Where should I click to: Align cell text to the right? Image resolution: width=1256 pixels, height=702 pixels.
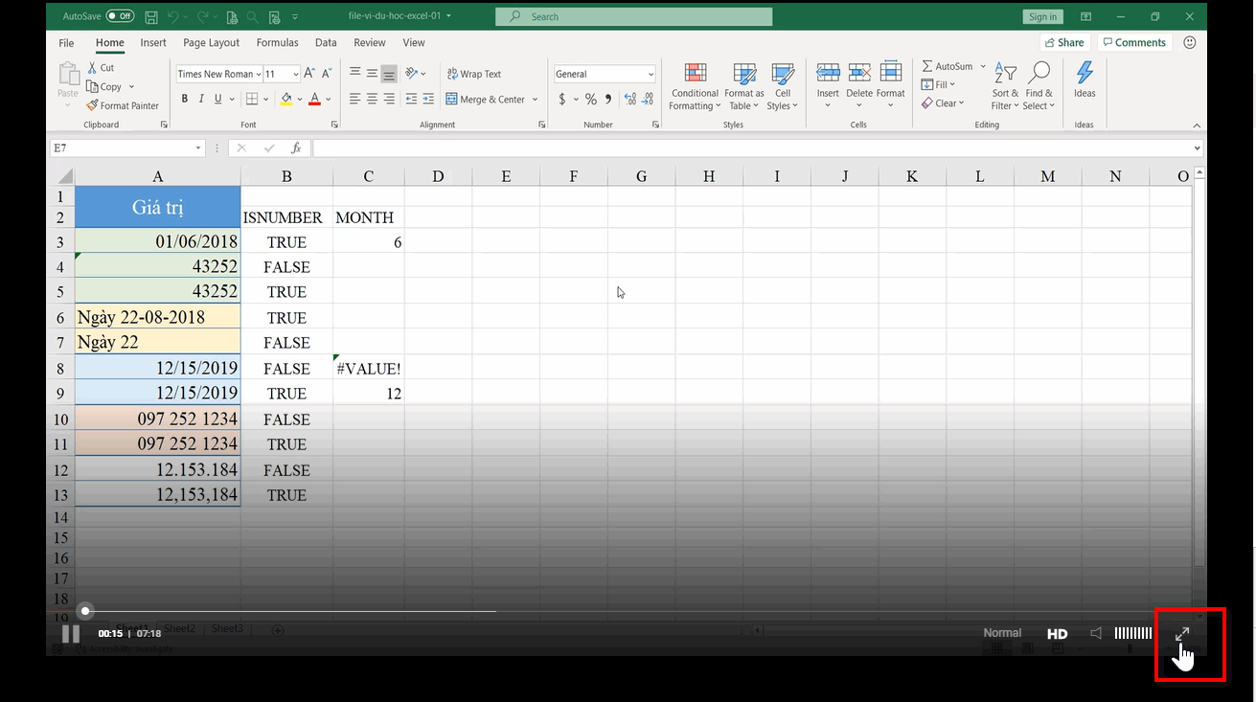point(389,99)
